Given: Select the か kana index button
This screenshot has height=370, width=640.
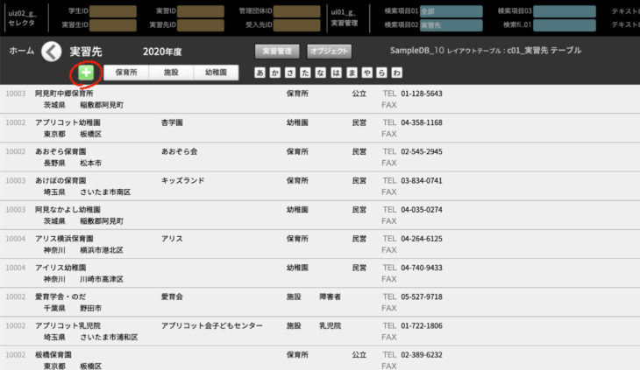Looking at the screenshot, I should pos(276,73).
